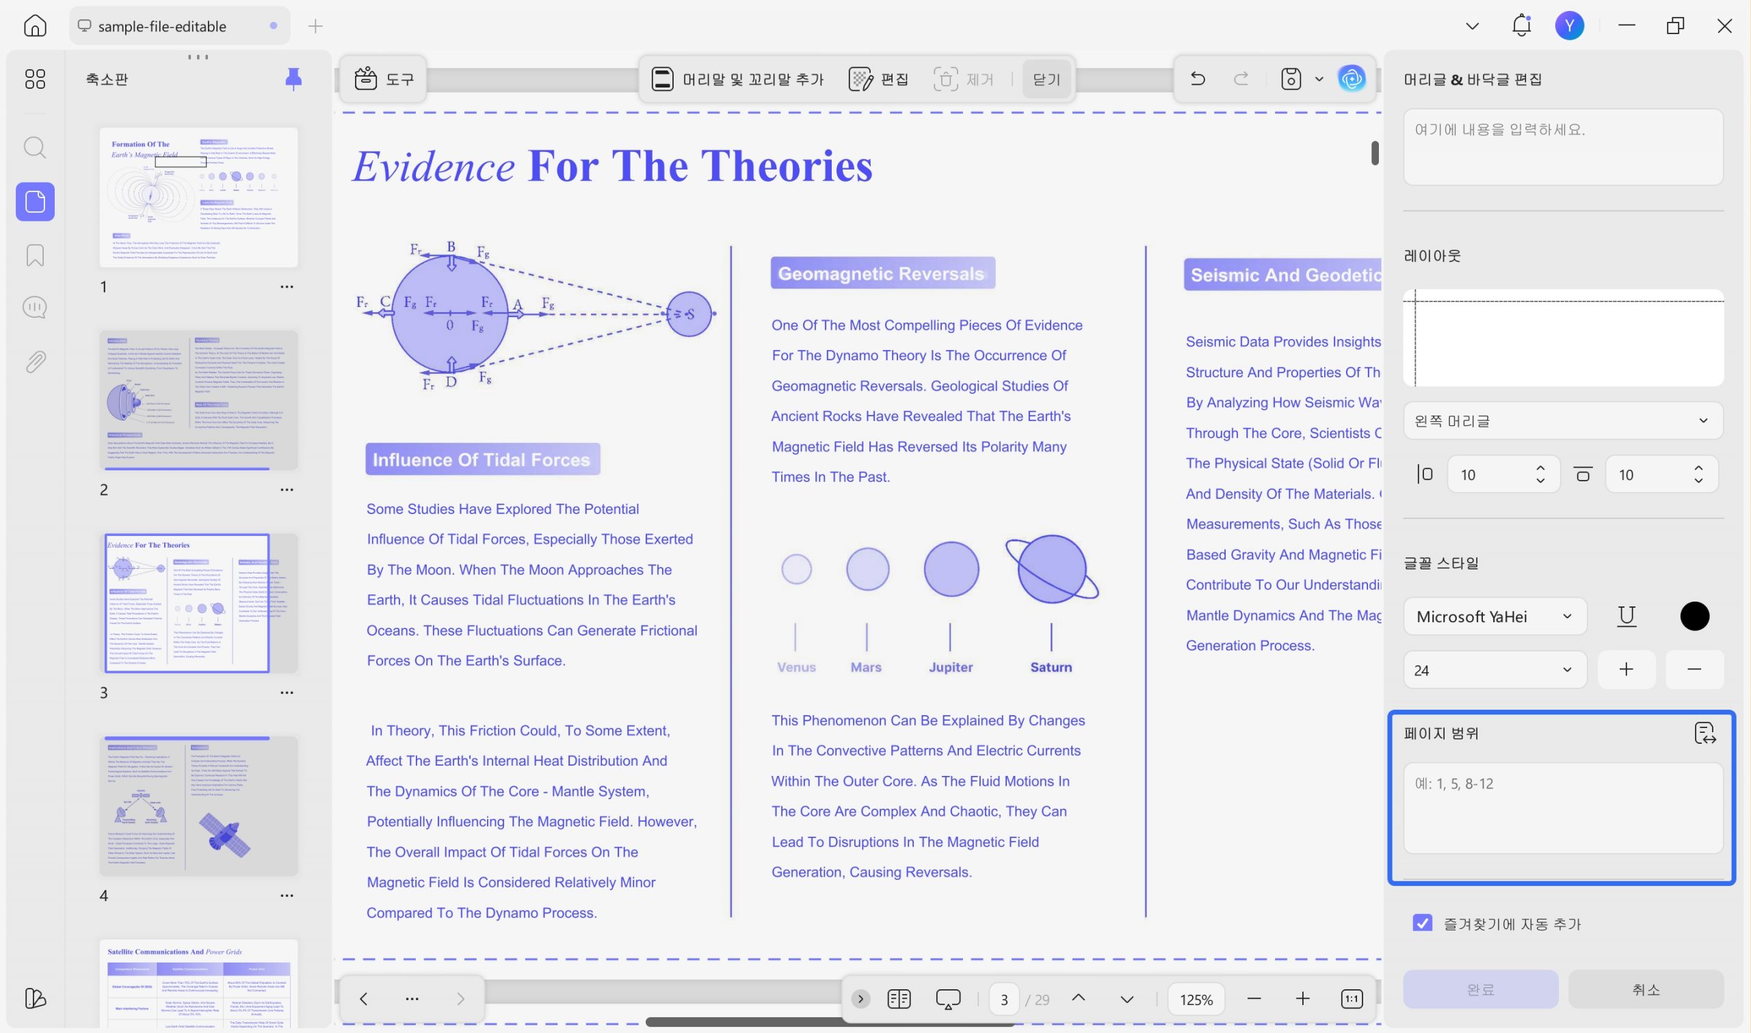Click the 제거 remove option
Image resolution: width=1751 pixels, height=1033 pixels.
tap(964, 79)
